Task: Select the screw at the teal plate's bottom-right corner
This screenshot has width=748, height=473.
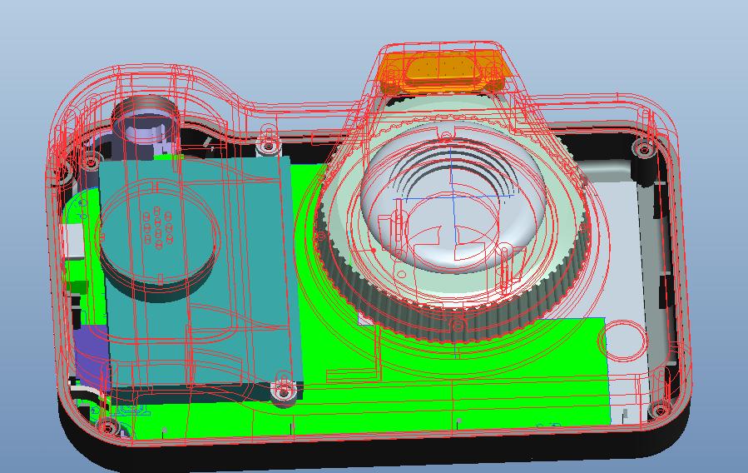Action: pos(284,391)
